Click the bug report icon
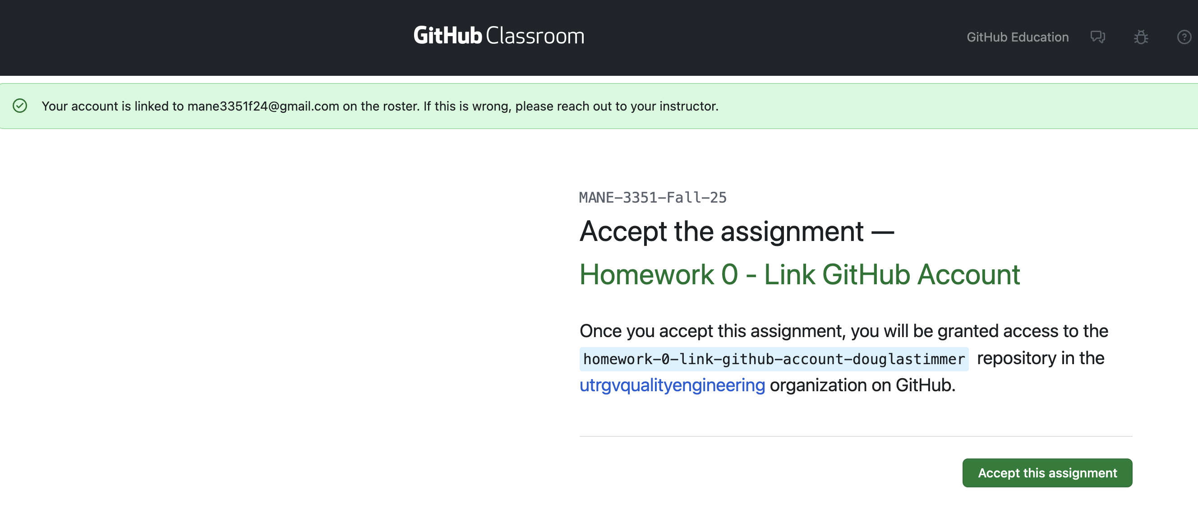Viewport: 1198px width, 509px height. (1141, 37)
